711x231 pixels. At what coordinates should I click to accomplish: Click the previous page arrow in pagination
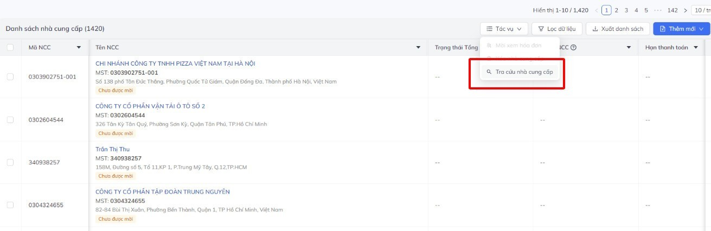pyautogui.click(x=597, y=10)
